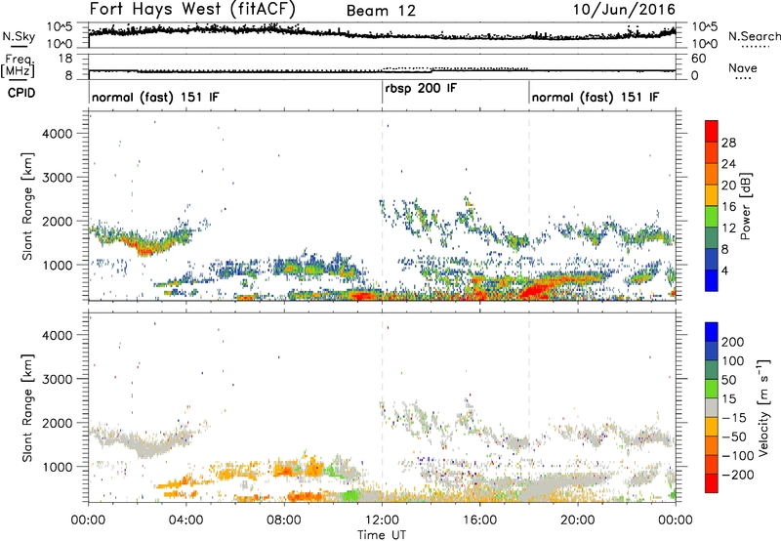The height and width of the screenshot is (541, 781).
Task: Click the "Fort Hays West (fitACF)" title
Action: [192, 9]
